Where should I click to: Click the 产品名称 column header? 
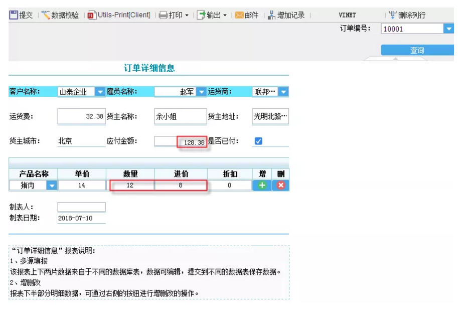point(33,174)
